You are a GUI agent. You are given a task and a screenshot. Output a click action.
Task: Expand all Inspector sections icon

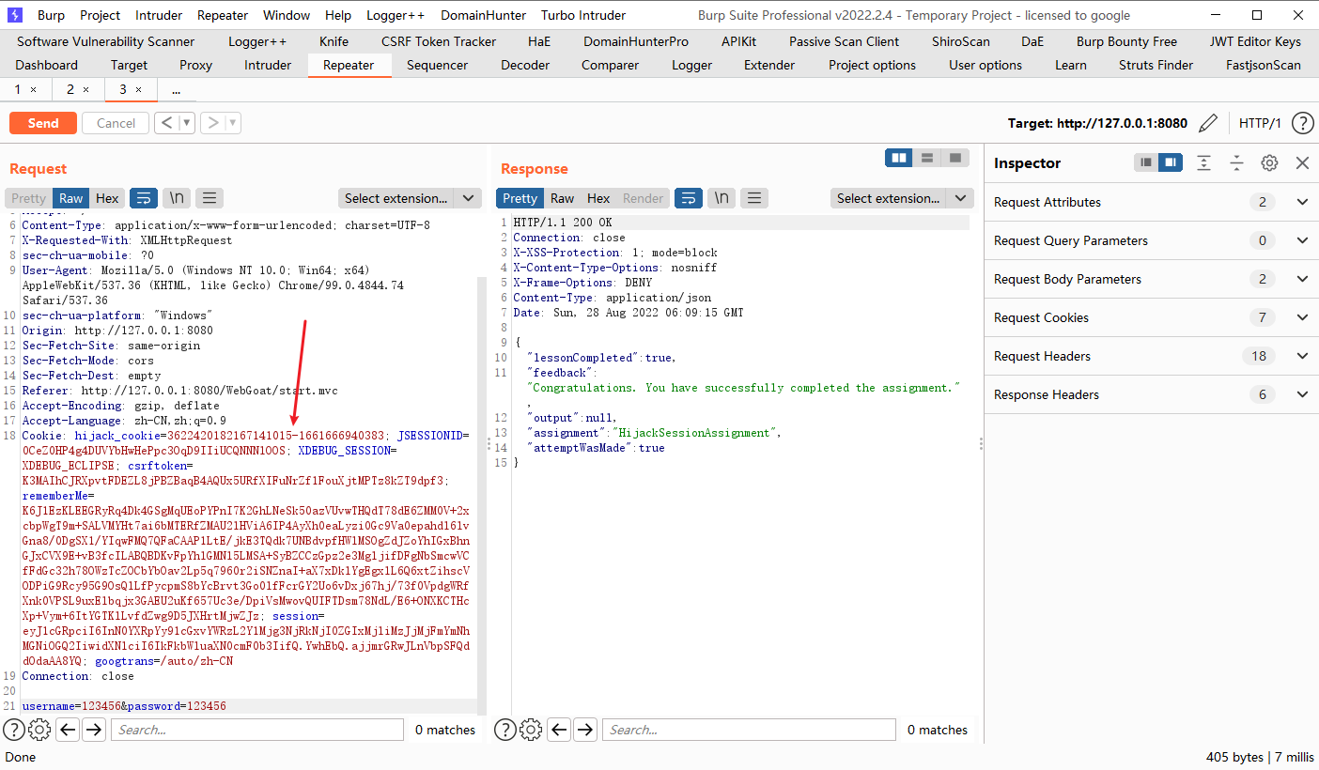[x=1204, y=162]
